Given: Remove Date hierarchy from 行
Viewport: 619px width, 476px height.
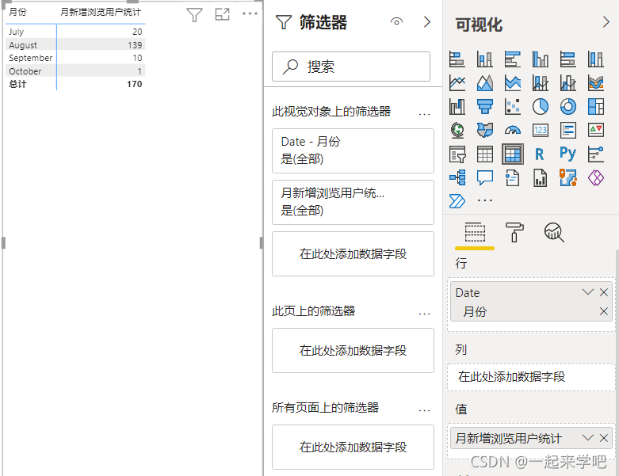Looking at the screenshot, I should (604, 292).
